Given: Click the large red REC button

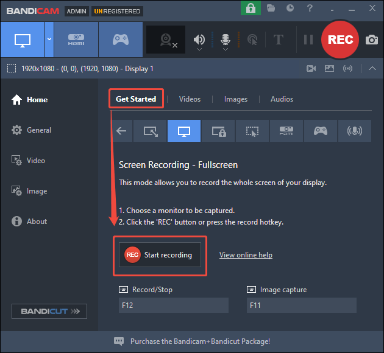Looking at the screenshot, I should point(340,40).
